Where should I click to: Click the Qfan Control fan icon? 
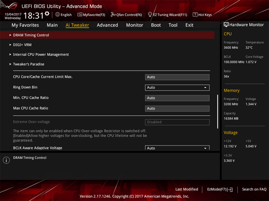(x=113, y=15)
